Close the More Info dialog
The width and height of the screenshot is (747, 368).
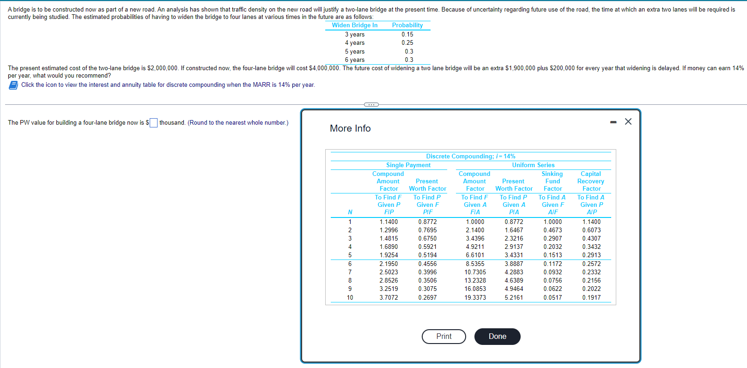[628, 121]
